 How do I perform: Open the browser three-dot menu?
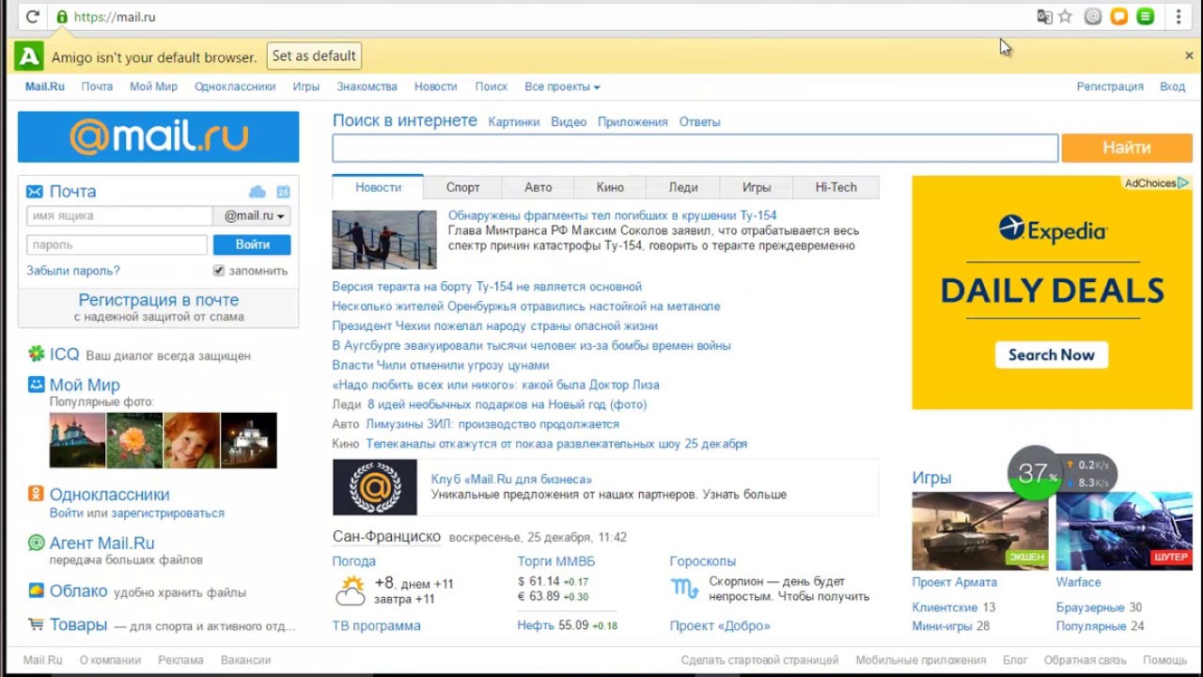(1179, 16)
